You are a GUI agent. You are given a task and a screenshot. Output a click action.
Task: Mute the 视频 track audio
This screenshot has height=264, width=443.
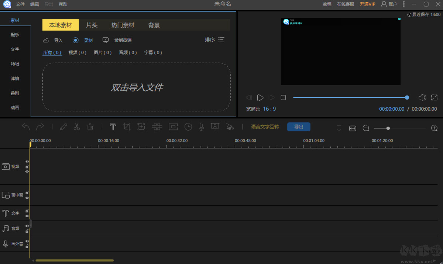(27, 161)
